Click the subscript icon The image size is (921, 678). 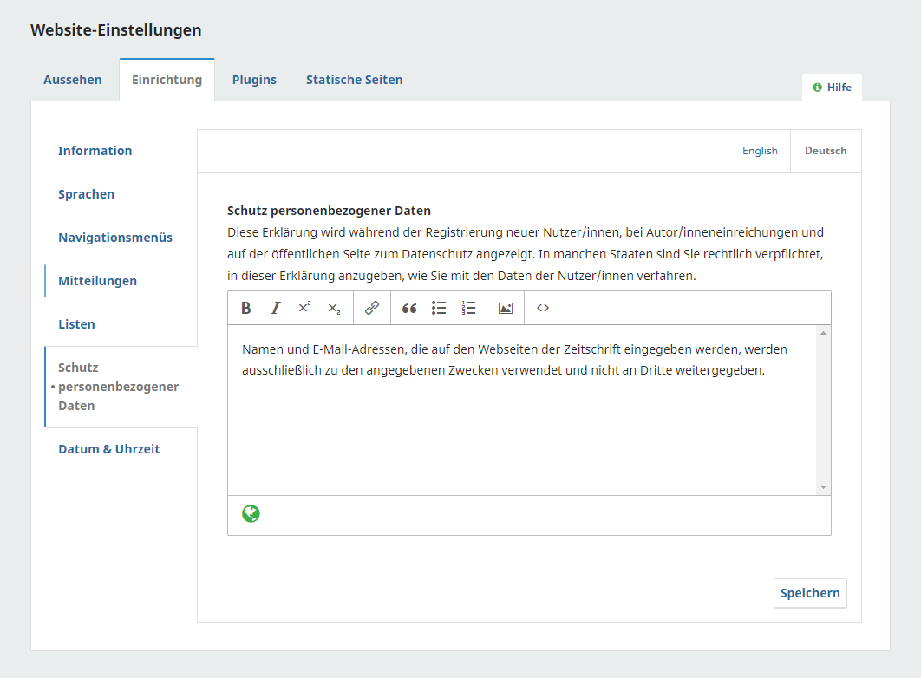[334, 308]
